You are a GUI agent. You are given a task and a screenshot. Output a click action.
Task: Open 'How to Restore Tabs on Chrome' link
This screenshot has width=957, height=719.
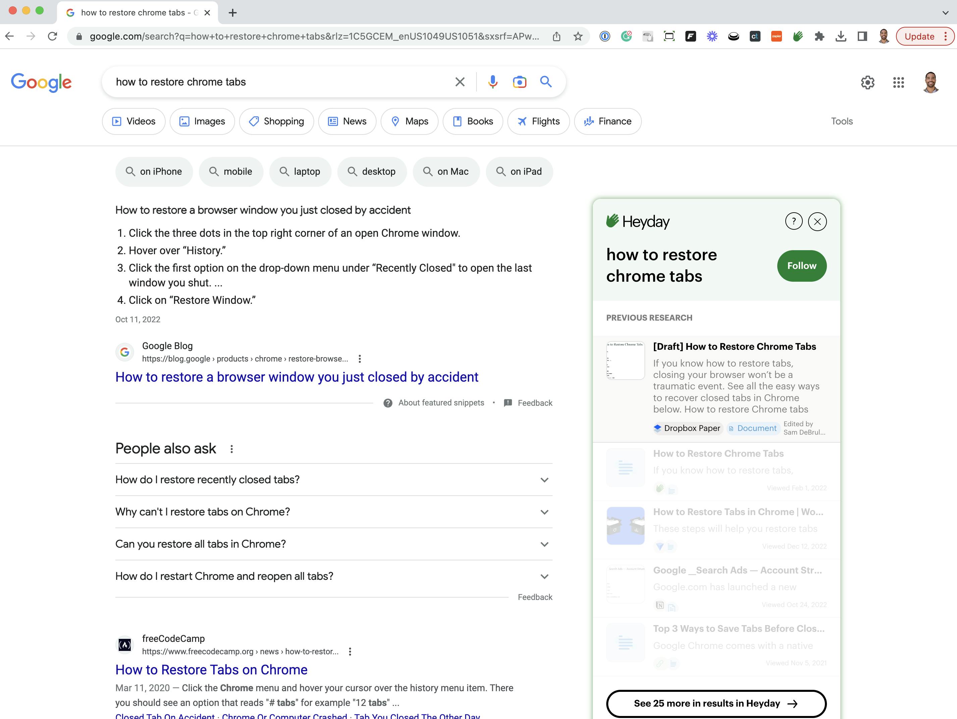(211, 670)
